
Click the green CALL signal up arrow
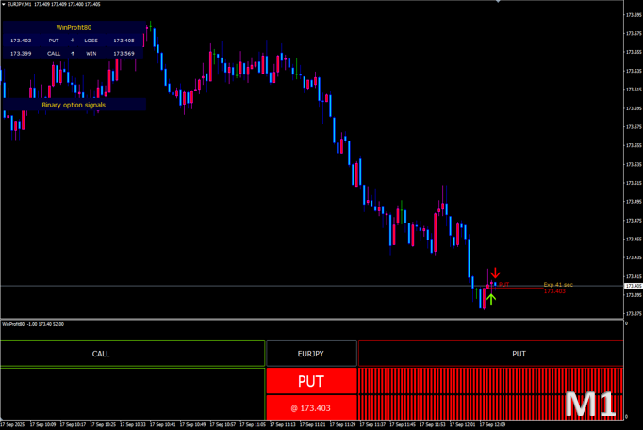pyautogui.click(x=491, y=299)
